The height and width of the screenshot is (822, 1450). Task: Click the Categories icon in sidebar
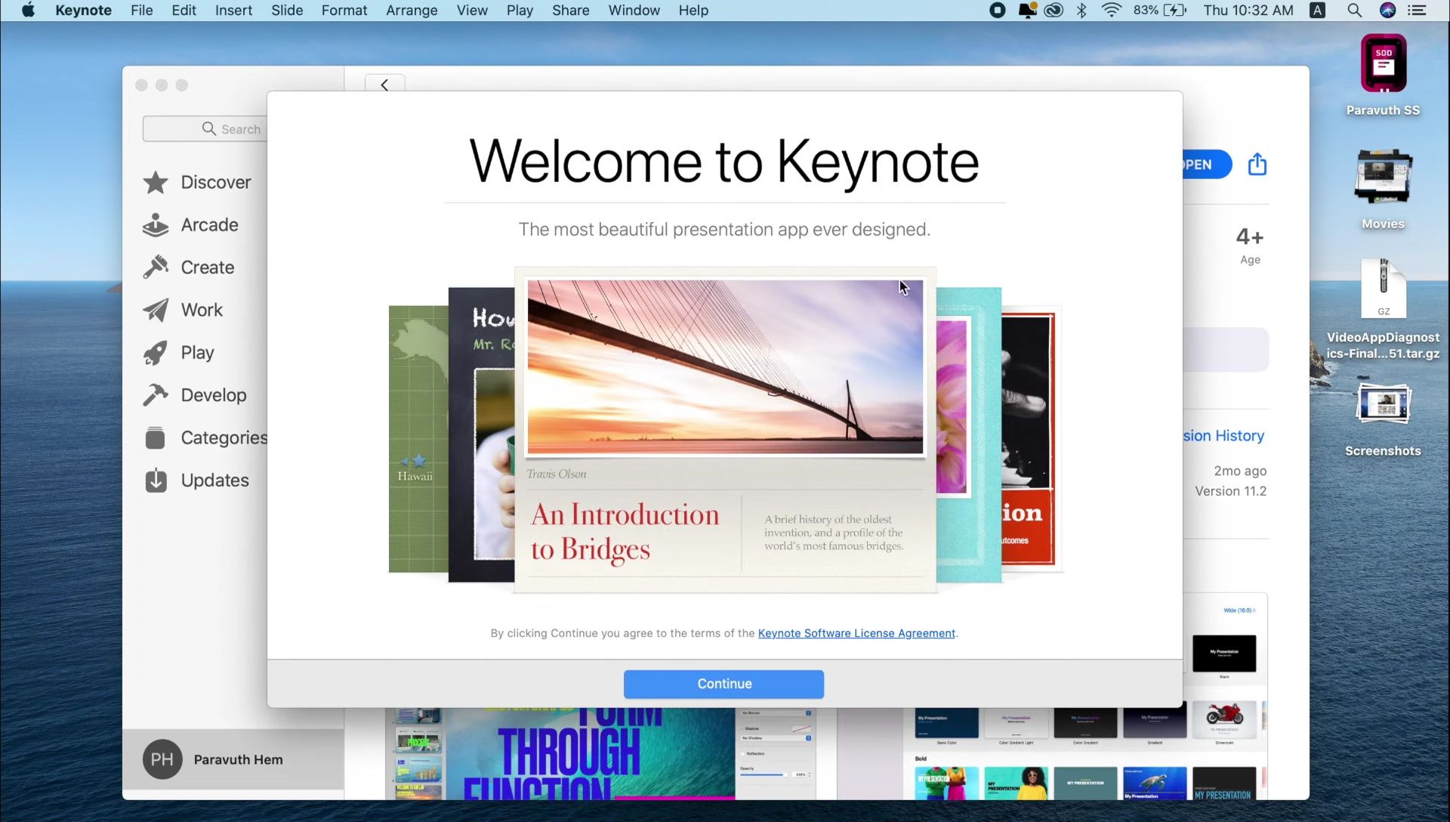click(x=156, y=437)
